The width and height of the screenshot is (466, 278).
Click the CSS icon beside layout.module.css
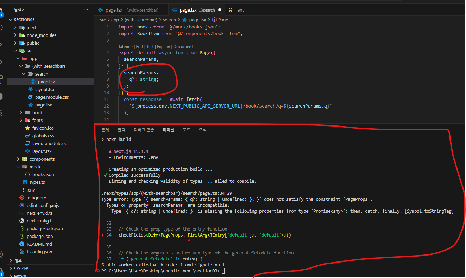point(27,143)
